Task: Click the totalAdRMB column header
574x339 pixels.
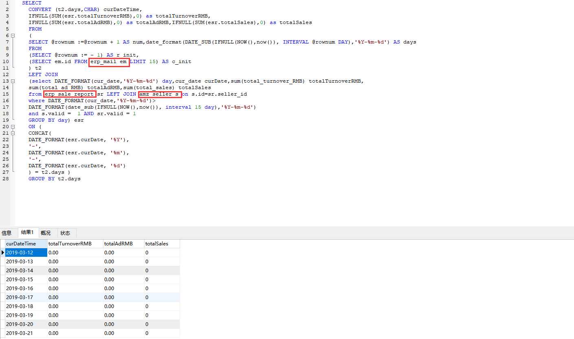Action: (124, 244)
